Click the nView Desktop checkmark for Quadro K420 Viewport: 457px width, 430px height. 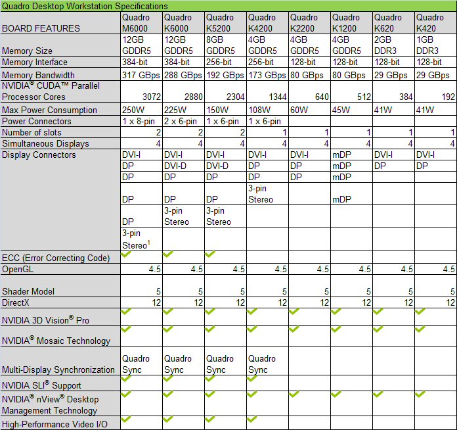click(x=420, y=394)
